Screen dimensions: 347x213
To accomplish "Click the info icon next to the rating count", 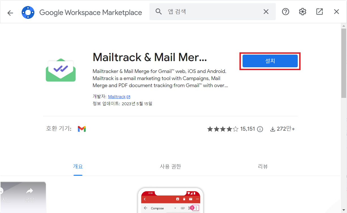I will 260,129.
